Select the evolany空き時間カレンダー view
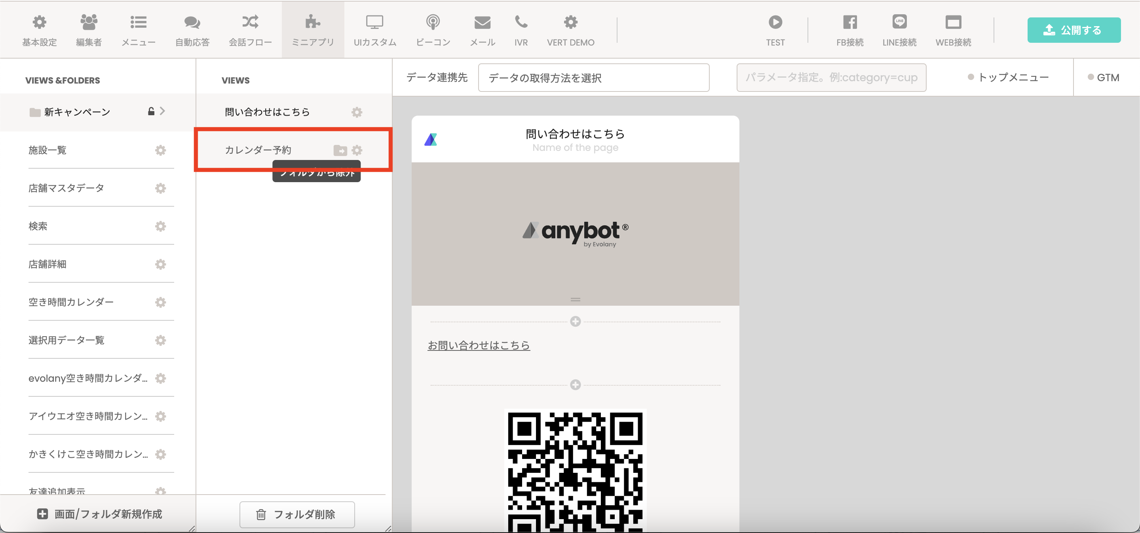1140x533 pixels. pyautogui.click(x=88, y=379)
